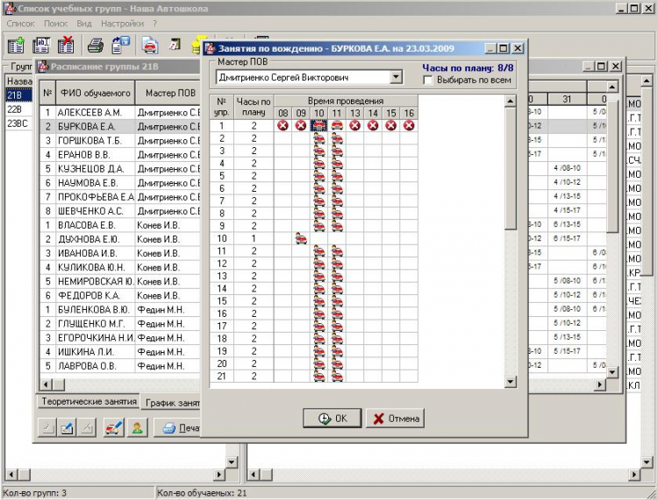
Task: Click the red X under hour 15
Action: (390, 125)
